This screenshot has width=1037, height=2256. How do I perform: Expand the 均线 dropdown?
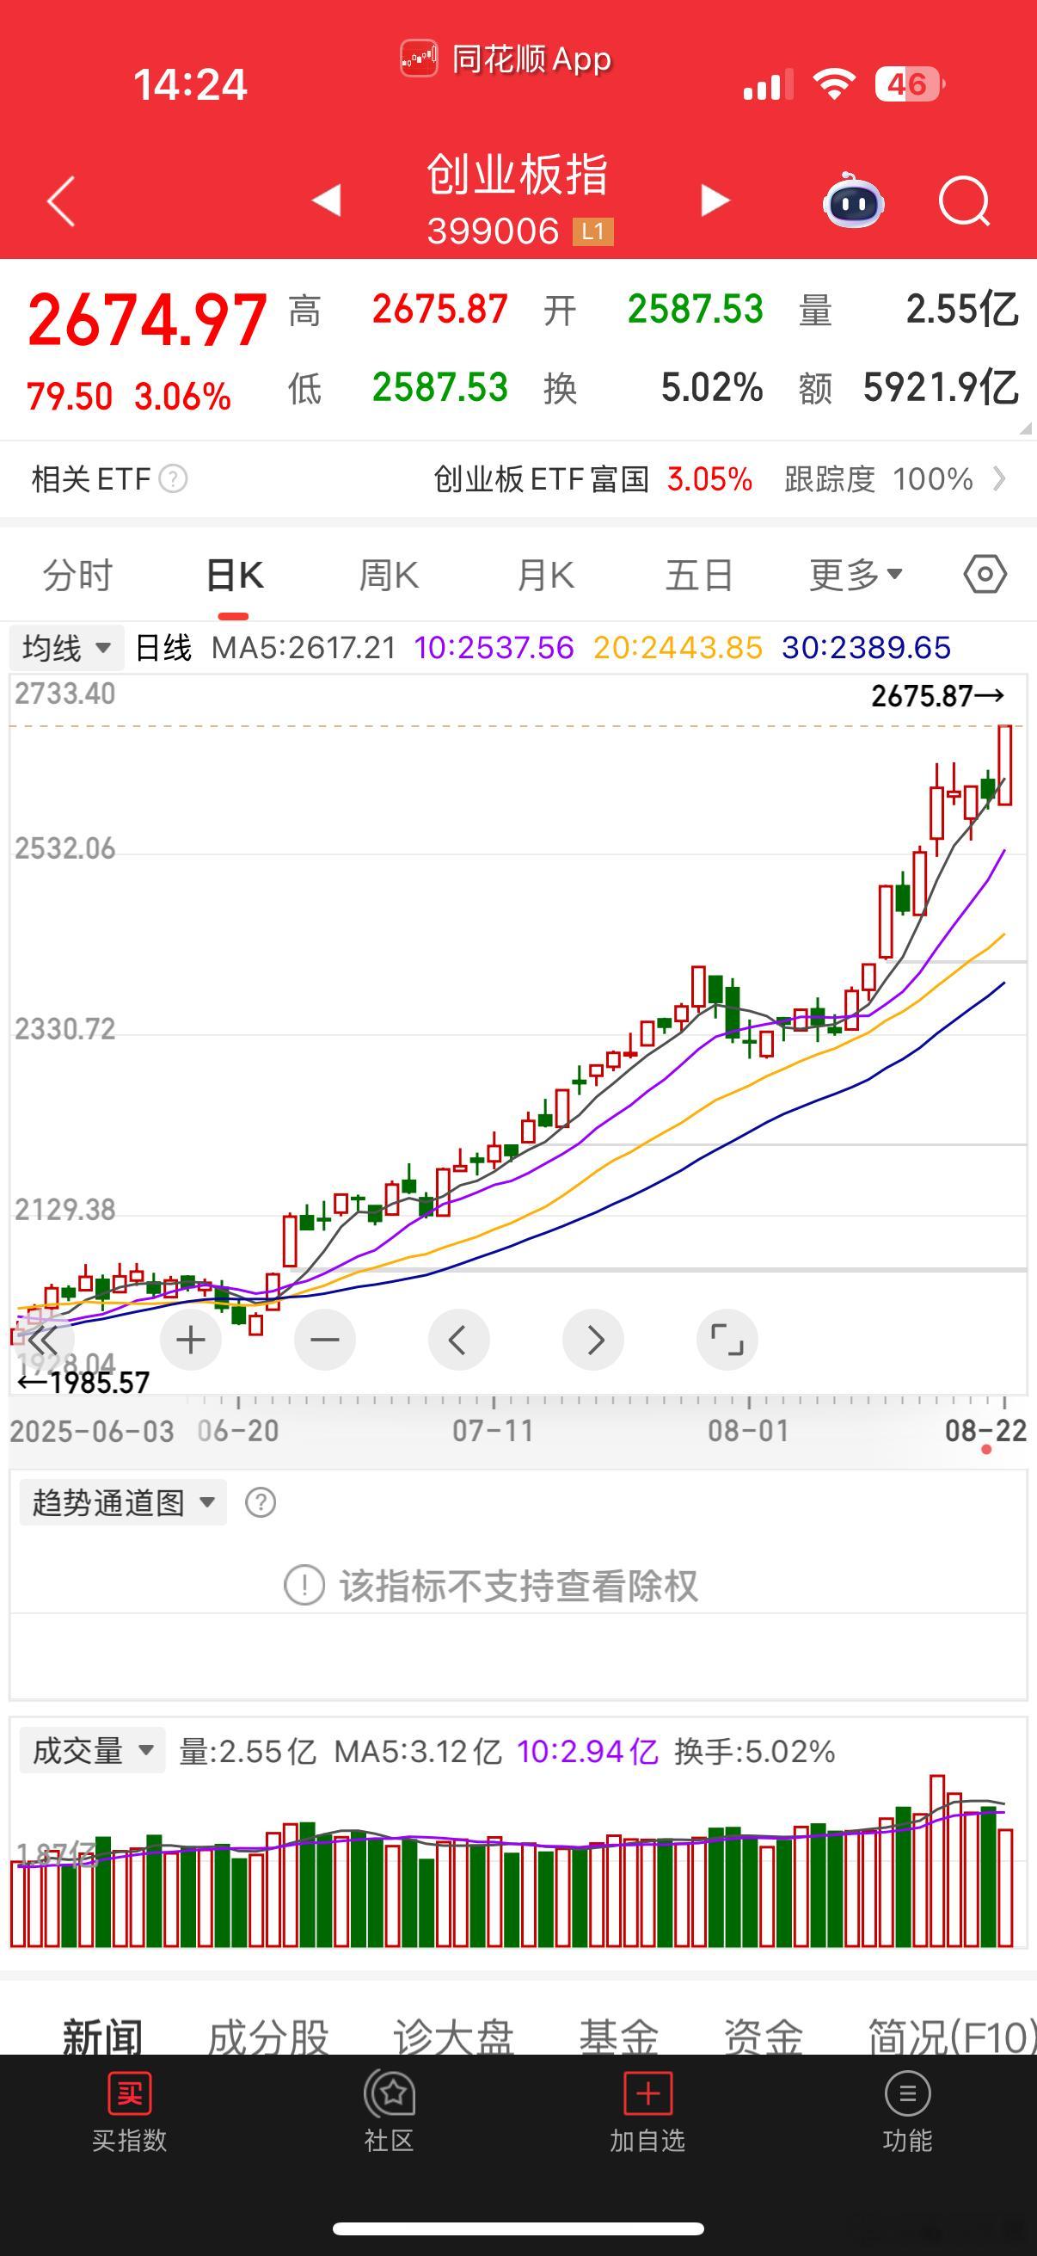pyautogui.click(x=66, y=648)
